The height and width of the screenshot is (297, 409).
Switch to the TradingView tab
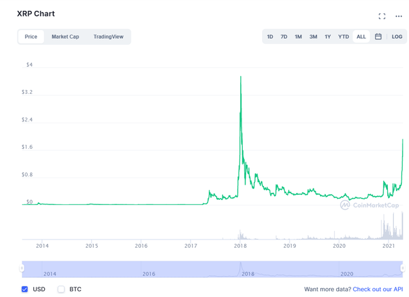pos(108,36)
